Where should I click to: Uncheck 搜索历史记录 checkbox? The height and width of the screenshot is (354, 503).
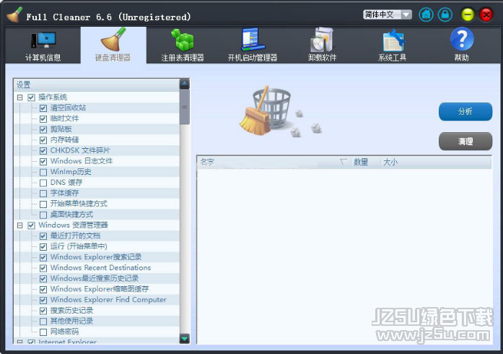[43, 311]
